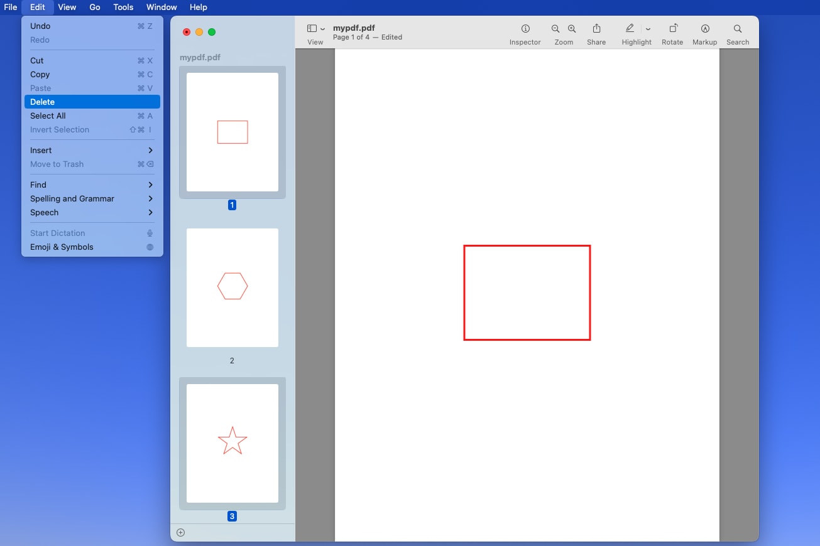Choose Copy from Edit menu

point(92,74)
